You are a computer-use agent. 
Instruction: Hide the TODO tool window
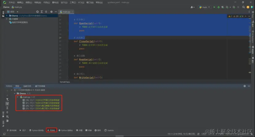click(x=249, y=86)
